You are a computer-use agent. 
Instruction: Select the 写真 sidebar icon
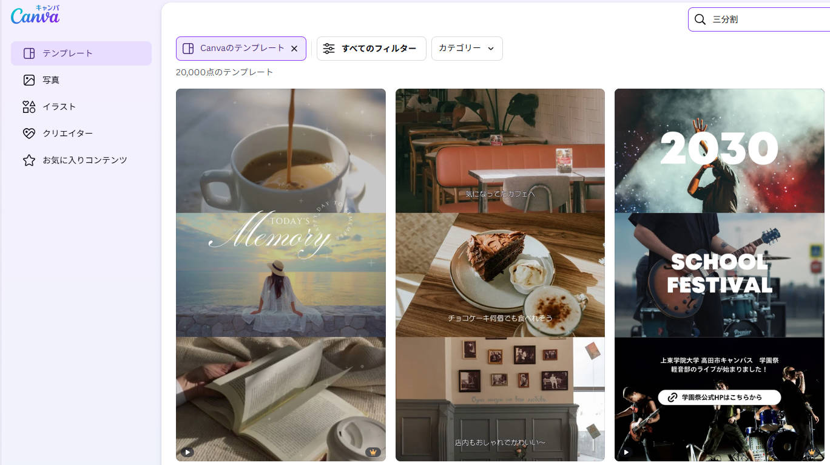pyautogui.click(x=29, y=80)
